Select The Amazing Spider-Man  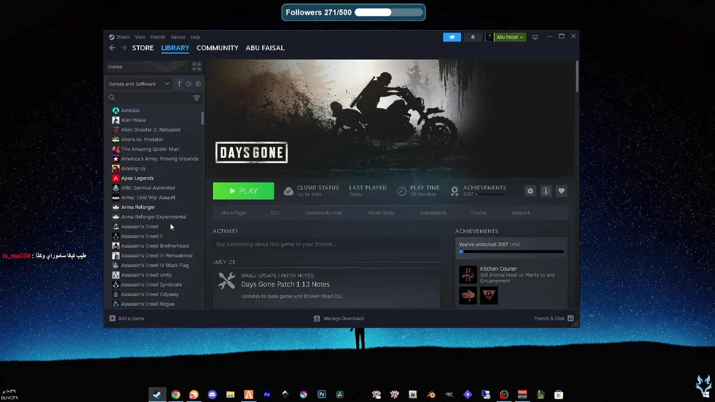click(150, 149)
